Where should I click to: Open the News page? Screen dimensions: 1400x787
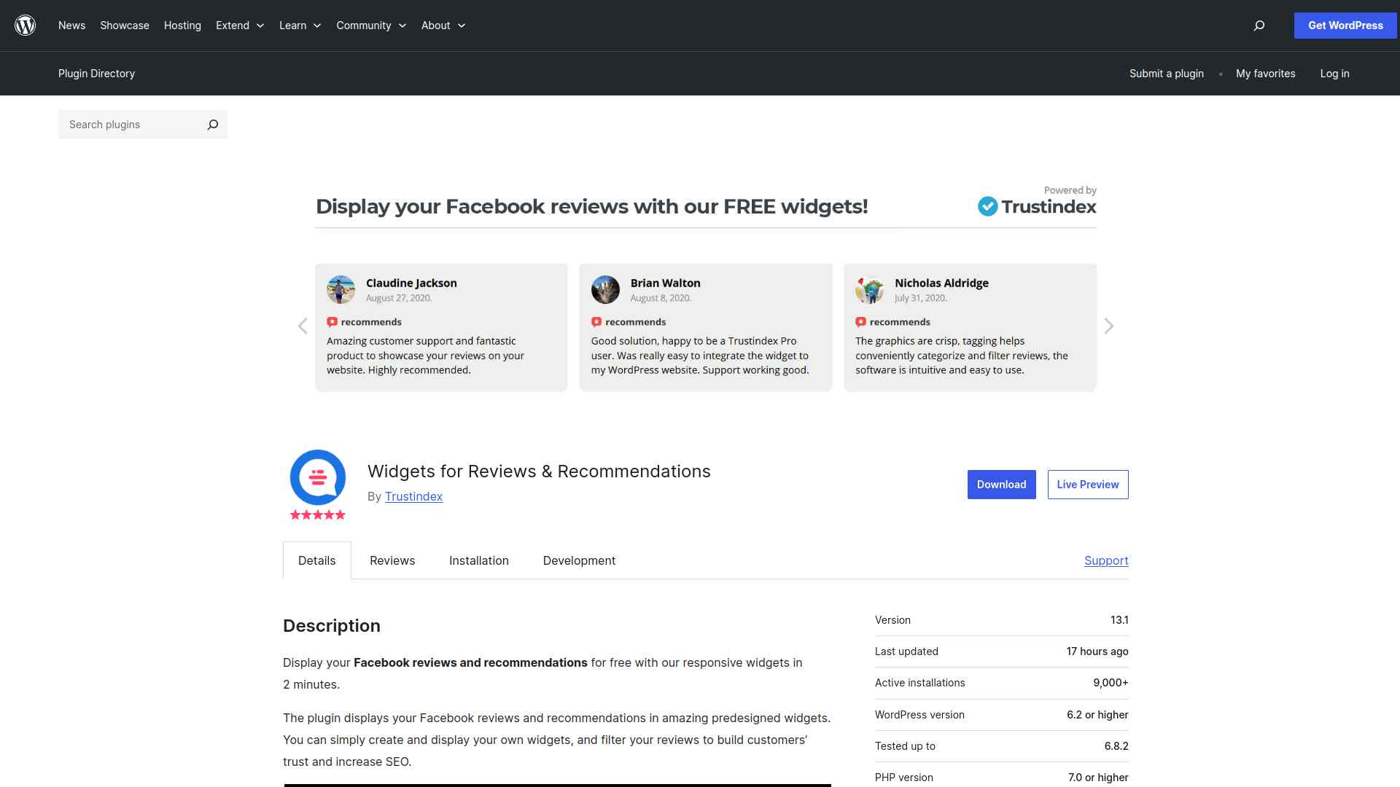coord(71,26)
